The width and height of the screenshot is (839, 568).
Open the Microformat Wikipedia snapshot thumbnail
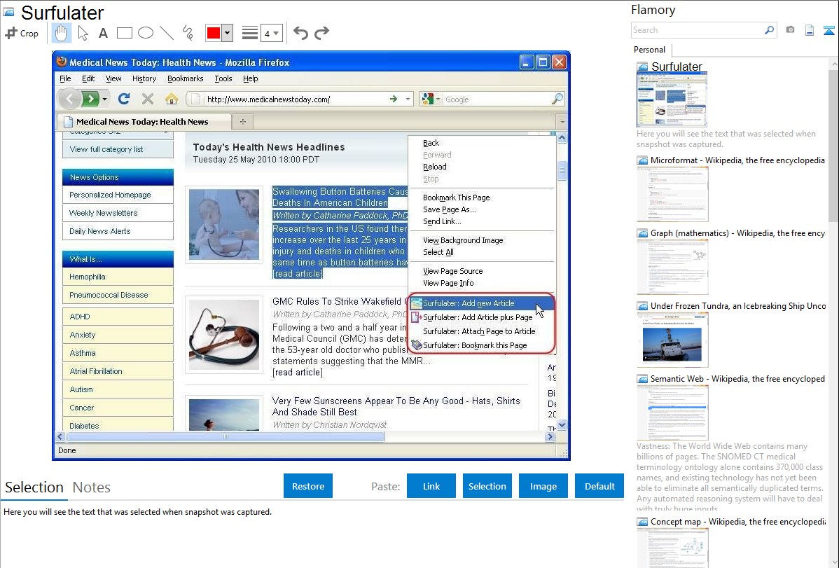pyautogui.click(x=672, y=194)
